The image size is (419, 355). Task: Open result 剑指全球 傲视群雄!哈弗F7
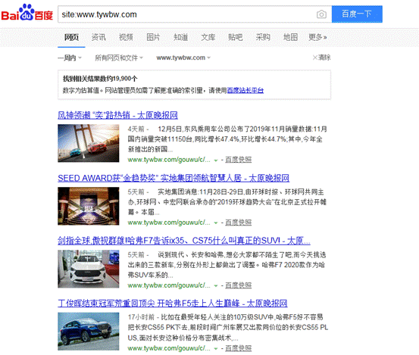184,241
